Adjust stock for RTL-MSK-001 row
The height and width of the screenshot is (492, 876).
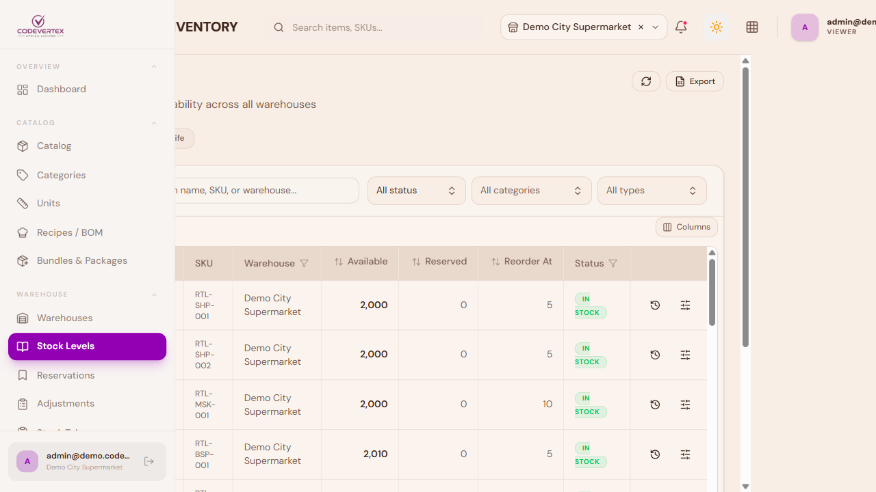685,405
